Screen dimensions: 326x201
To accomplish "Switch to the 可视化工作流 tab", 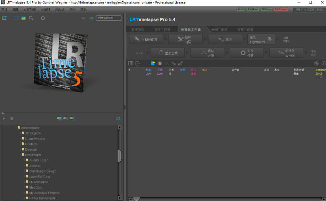I will (x=191, y=29).
